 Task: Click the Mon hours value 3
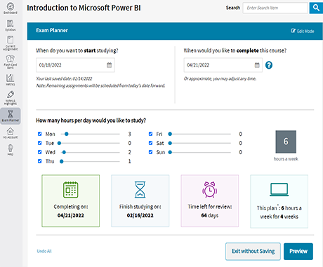tap(129, 134)
